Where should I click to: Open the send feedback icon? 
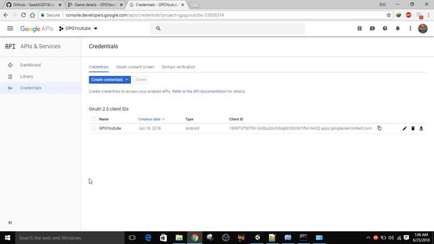372,28
